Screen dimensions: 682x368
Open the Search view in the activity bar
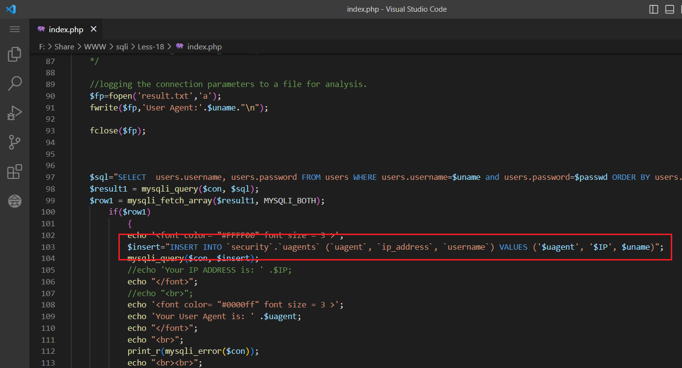click(15, 84)
